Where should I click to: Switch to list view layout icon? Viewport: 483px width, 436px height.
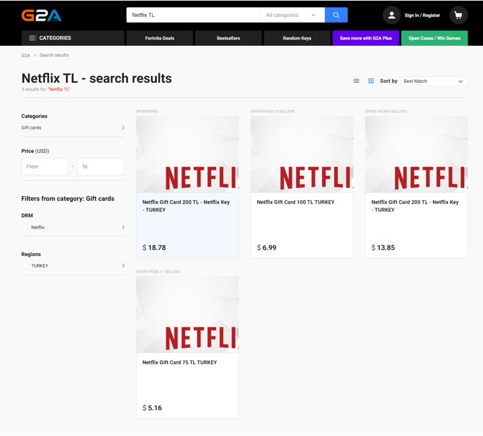356,81
